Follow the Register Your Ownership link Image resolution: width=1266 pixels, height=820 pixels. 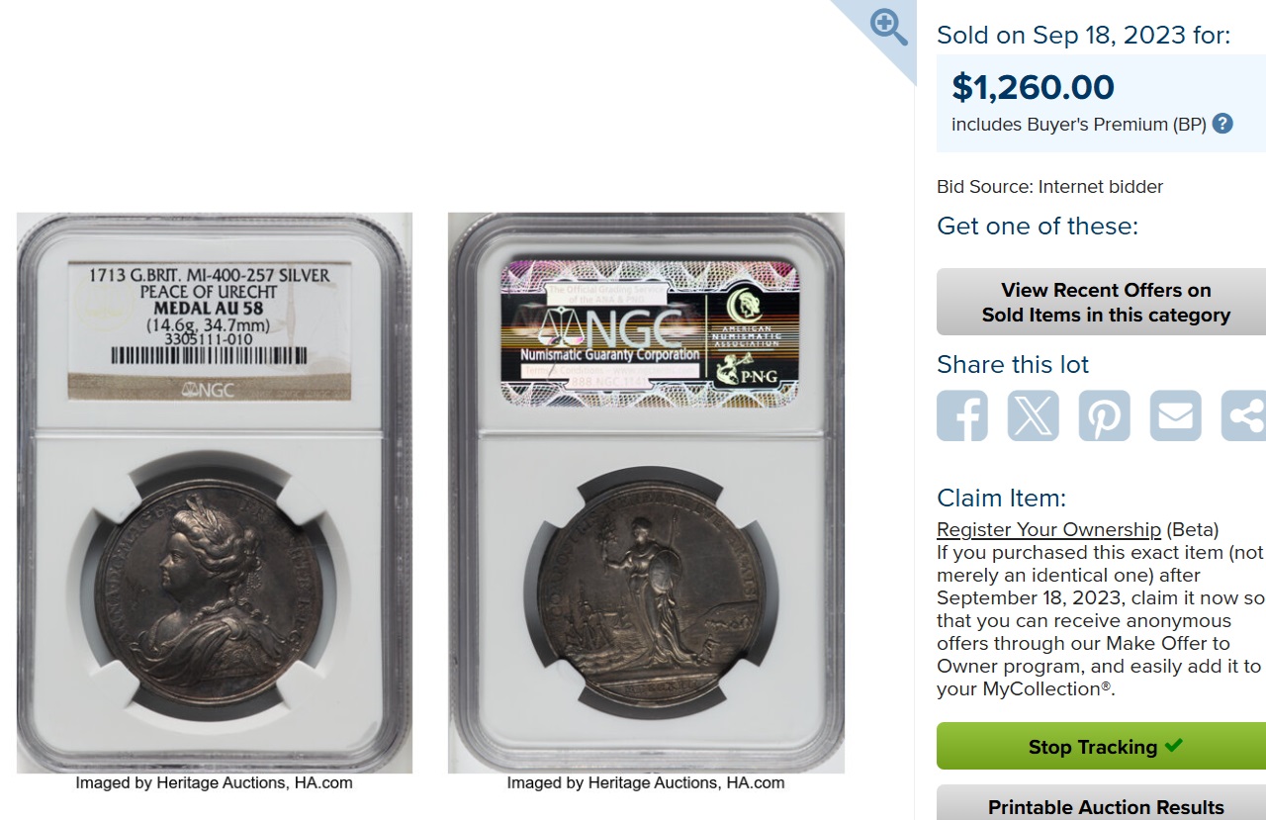tap(1048, 529)
